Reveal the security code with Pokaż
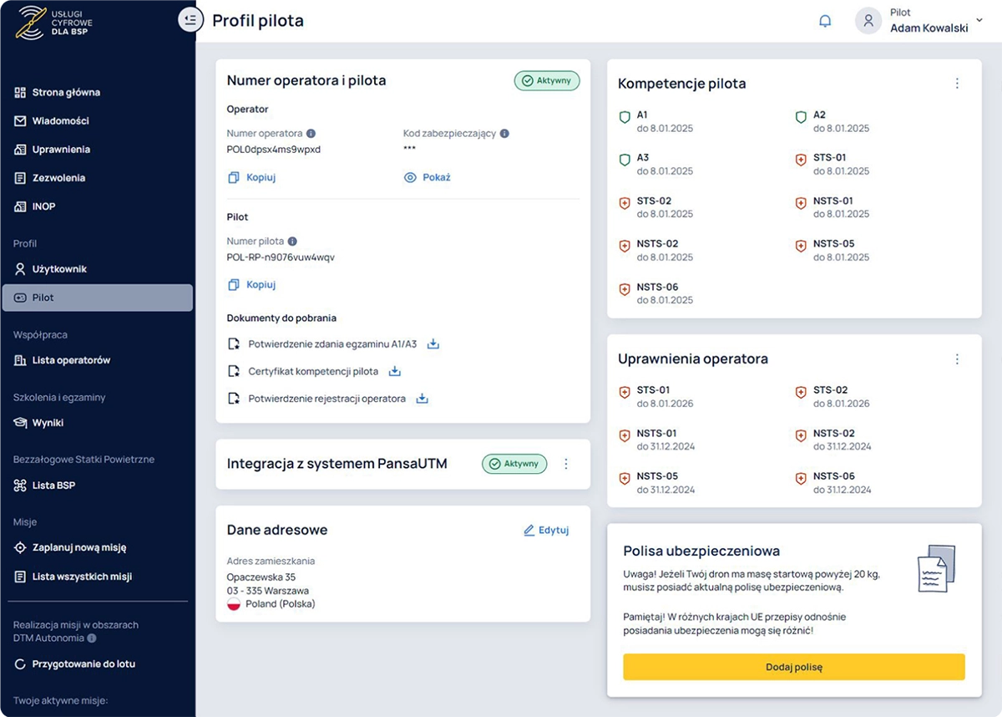The width and height of the screenshot is (1002, 717). click(427, 177)
